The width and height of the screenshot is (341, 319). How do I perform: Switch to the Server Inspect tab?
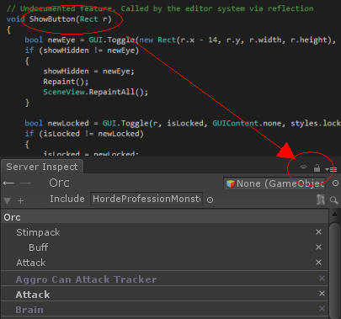pos(42,167)
